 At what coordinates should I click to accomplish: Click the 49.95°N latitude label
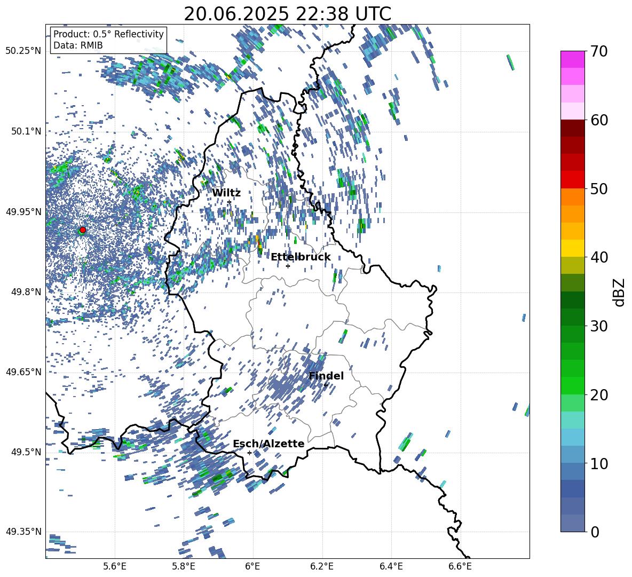(x=23, y=211)
